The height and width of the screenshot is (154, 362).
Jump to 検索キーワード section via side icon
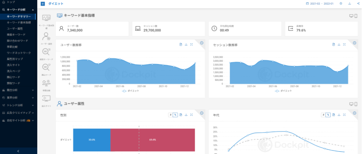[x=46, y=52]
